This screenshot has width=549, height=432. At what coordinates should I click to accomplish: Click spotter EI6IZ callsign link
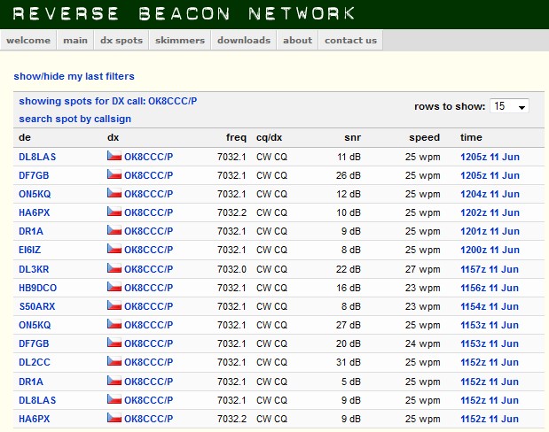pos(31,250)
